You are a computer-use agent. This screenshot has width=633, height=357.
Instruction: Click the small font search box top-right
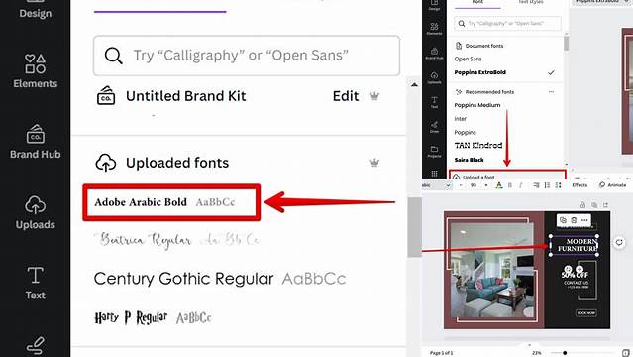pyautogui.click(x=507, y=24)
